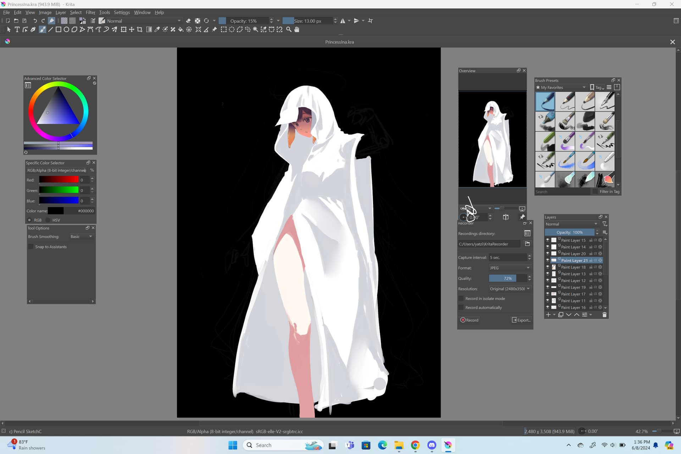Delete layer with the trash icon
Screen dimensions: 681x454
[604, 315]
